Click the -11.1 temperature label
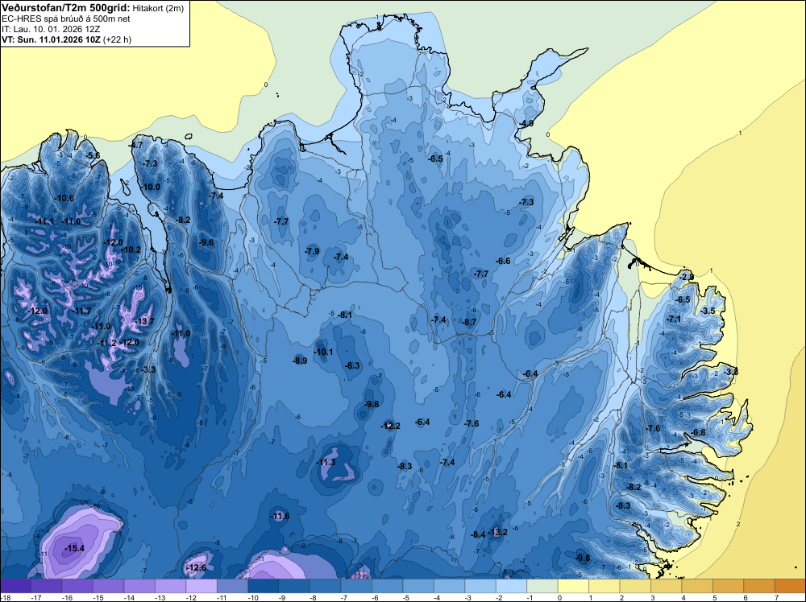 44,221
